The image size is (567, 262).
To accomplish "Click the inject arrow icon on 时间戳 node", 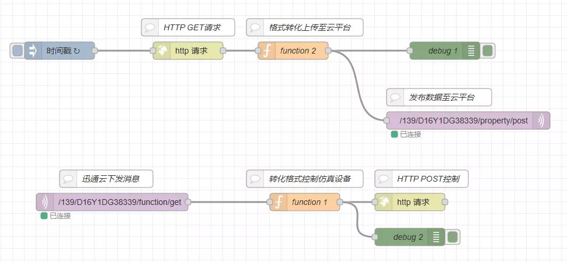I will pyautogui.click(x=33, y=51).
